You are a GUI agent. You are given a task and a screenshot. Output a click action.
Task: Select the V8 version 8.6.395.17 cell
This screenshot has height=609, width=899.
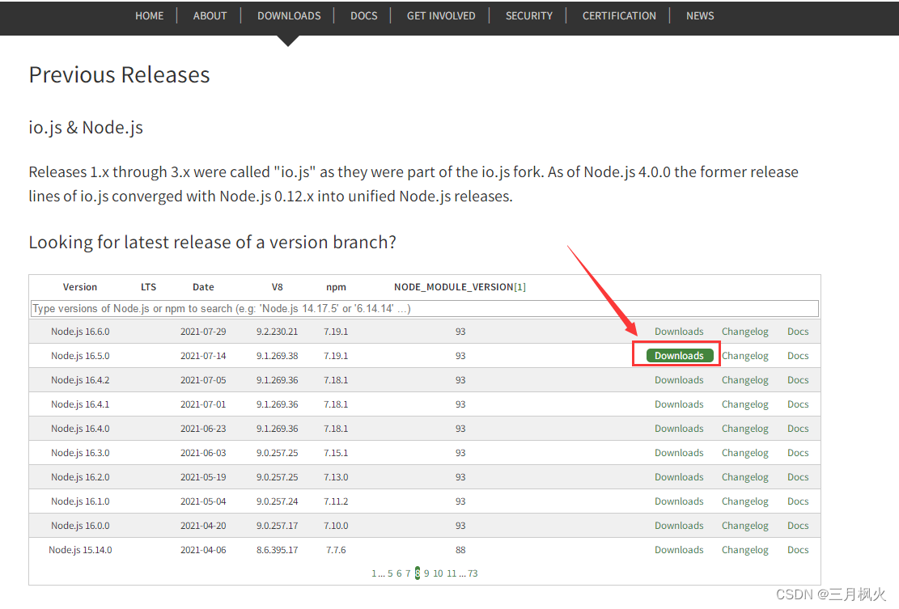(x=277, y=550)
